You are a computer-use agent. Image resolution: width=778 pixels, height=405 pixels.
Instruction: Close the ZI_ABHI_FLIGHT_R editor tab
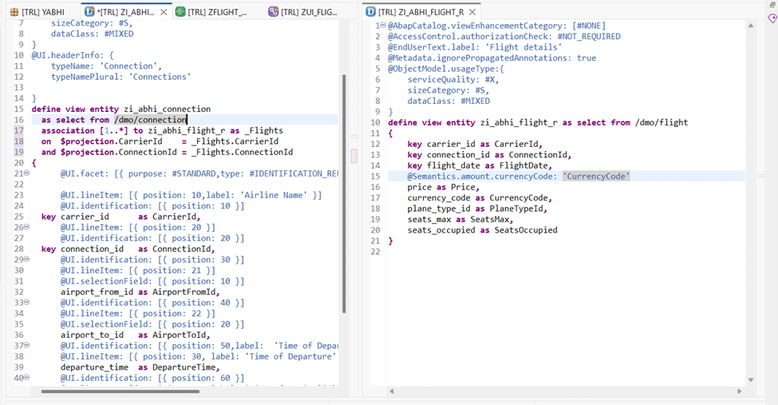[x=472, y=12]
